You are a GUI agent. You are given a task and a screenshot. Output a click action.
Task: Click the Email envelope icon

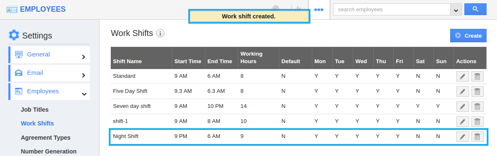(x=19, y=73)
